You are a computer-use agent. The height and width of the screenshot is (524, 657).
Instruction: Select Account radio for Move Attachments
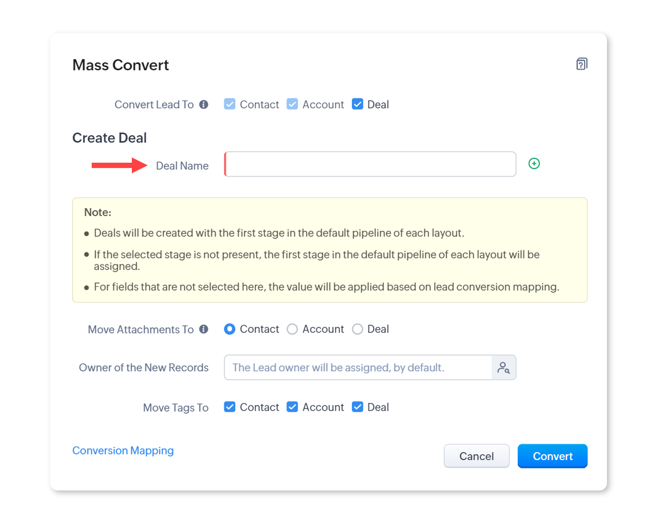coord(292,329)
